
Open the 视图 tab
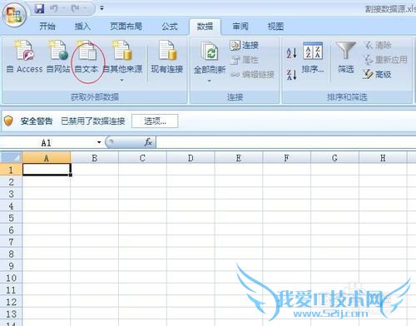tap(275, 27)
